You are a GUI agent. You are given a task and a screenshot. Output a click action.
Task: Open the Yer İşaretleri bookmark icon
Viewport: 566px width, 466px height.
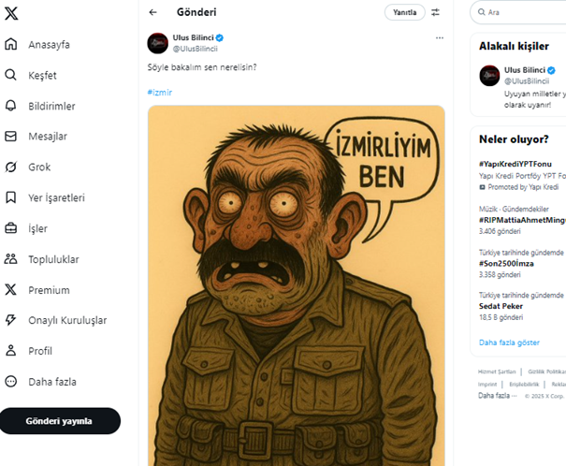click(x=11, y=197)
